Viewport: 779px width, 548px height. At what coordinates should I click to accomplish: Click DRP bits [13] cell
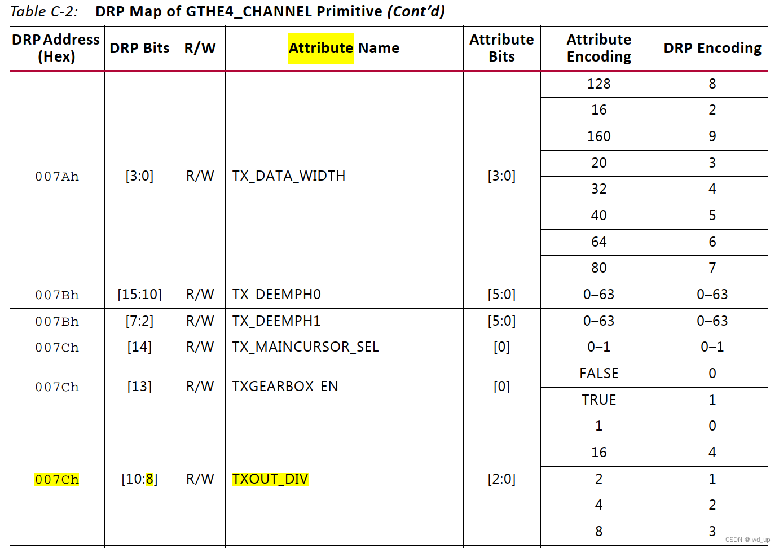click(139, 387)
